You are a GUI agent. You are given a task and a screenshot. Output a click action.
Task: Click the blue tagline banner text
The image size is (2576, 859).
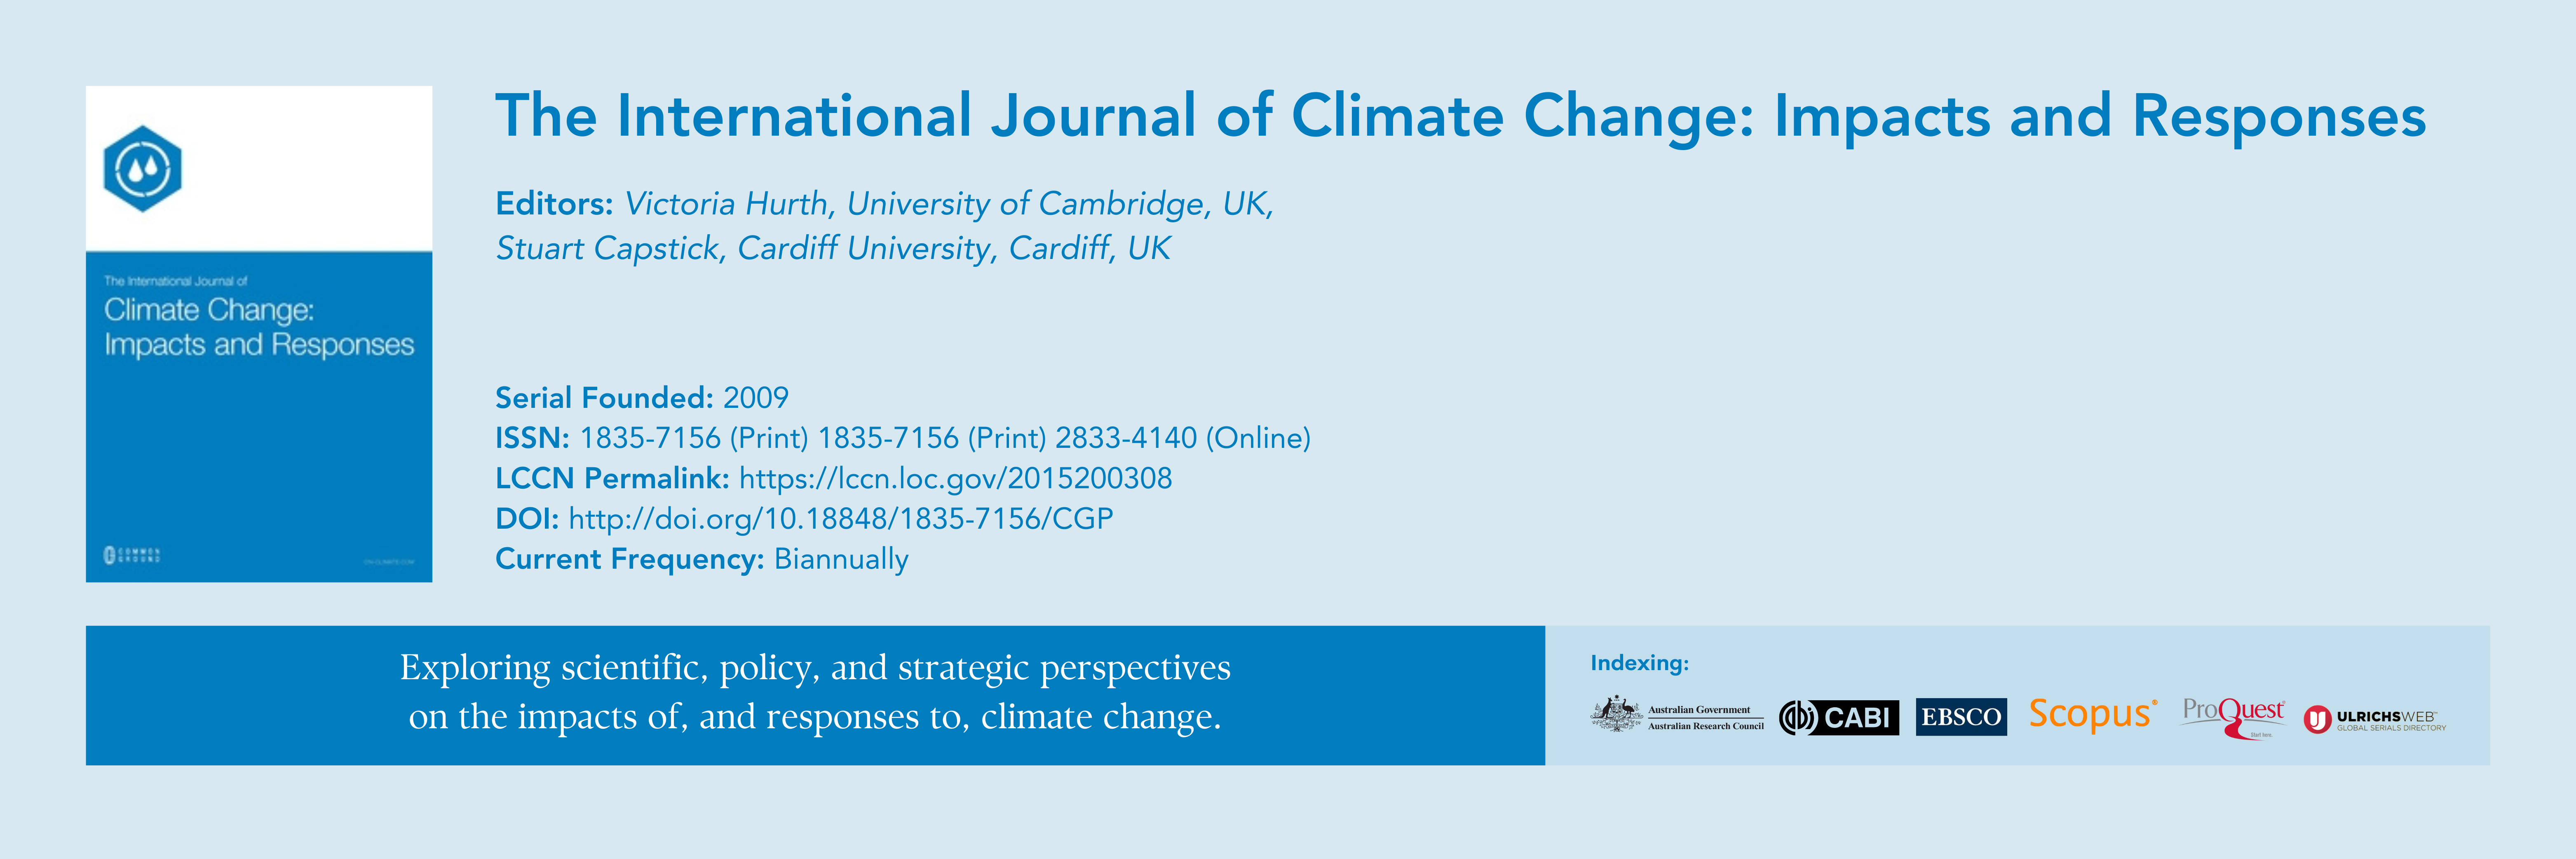[815, 692]
